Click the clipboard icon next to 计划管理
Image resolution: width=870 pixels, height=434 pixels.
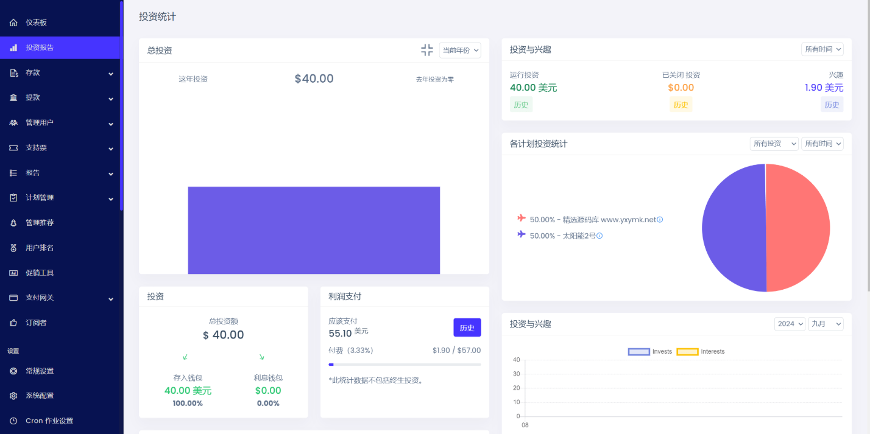pos(13,198)
